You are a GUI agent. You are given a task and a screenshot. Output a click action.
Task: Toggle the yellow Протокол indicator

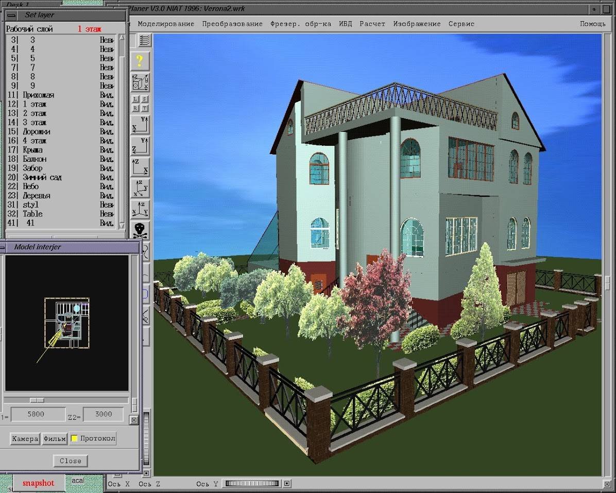coord(74,438)
